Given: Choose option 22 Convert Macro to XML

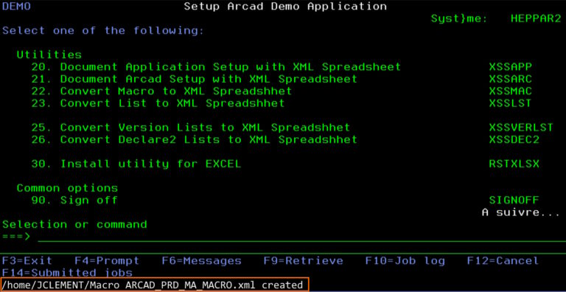Looking at the screenshot, I should [161, 91].
